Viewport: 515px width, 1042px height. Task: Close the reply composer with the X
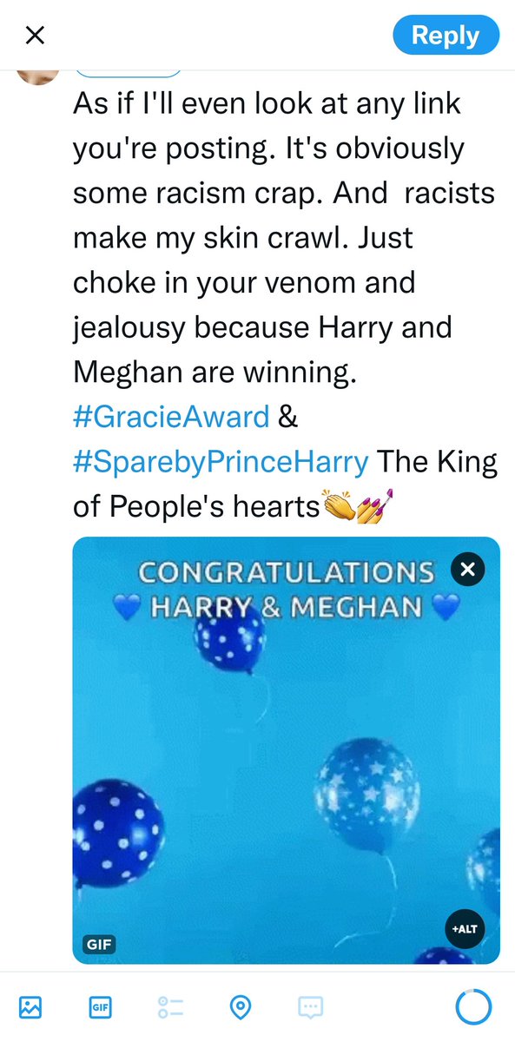click(34, 36)
